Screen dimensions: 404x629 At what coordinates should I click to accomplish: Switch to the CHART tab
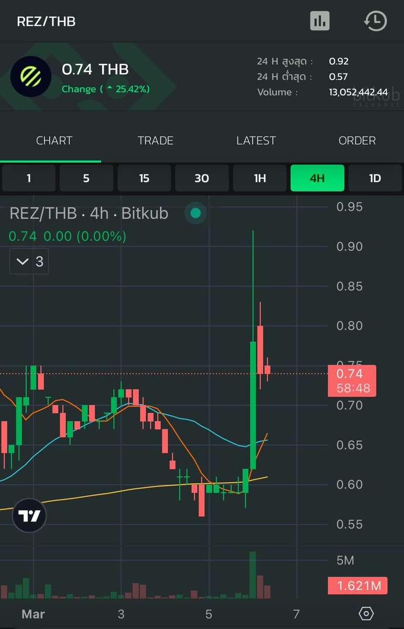coord(54,141)
